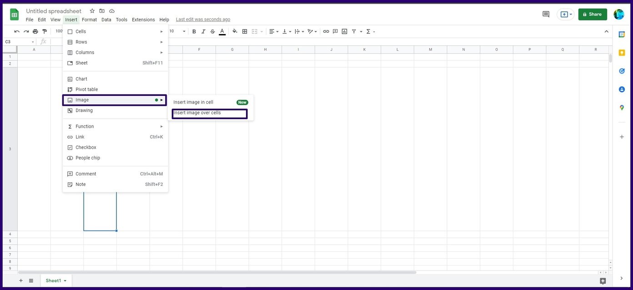Open the View menu
Viewport: 633px width, 290px height.
pyautogui.click(x=55, y=20)
